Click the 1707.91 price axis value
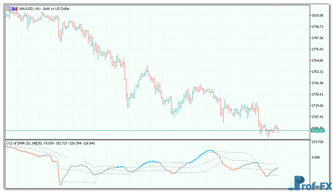 click(317, 117)
